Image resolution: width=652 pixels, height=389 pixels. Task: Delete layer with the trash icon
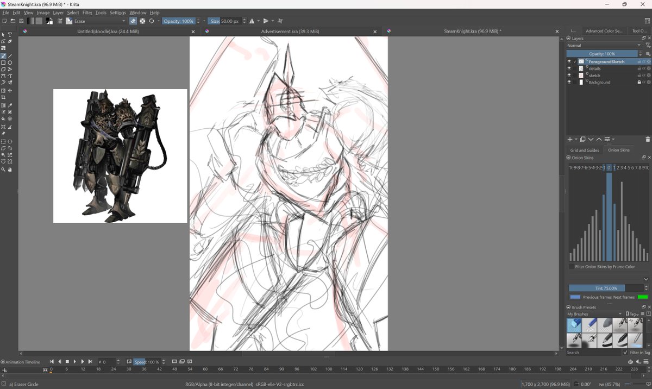[648, 140]
